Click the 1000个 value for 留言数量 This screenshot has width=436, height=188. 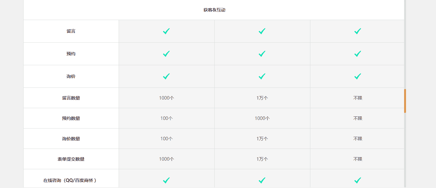(x=166, y=98)
